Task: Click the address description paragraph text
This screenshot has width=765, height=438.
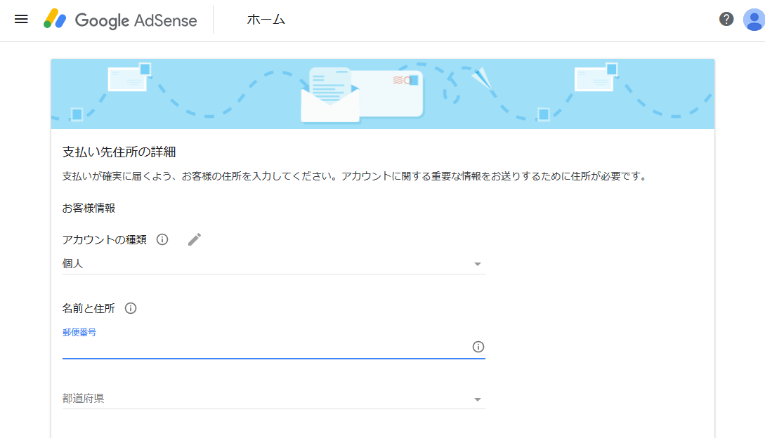Action: [x=354, y=176]
